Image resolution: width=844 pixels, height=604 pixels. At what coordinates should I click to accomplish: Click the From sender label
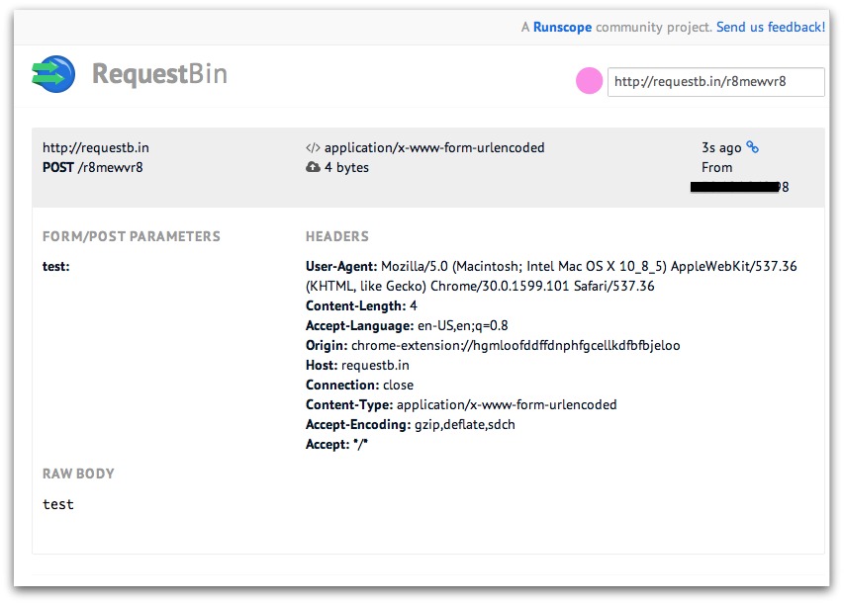click(716, 167)
